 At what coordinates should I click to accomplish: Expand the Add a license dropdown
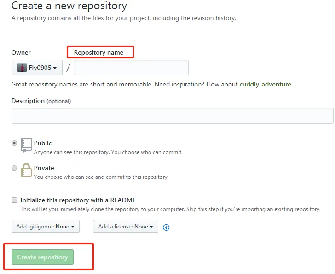(x=126, y=226)
